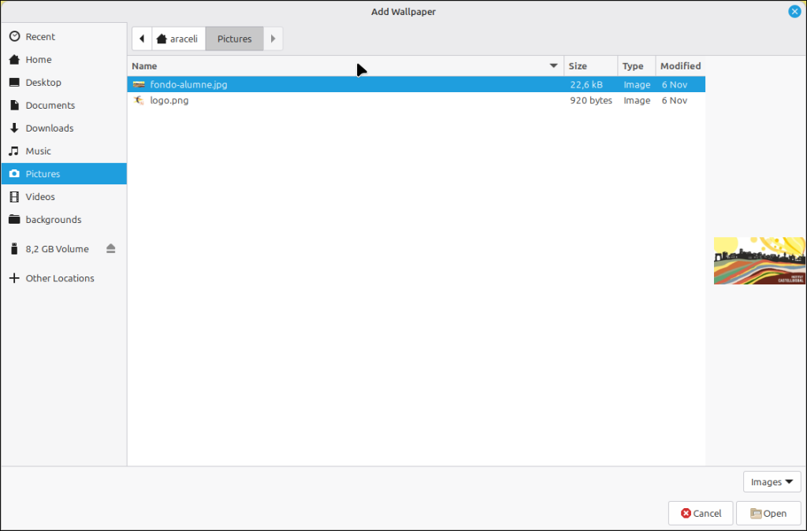
Task: Eject the 8,2 GB Volume
Action: point(110,249)
